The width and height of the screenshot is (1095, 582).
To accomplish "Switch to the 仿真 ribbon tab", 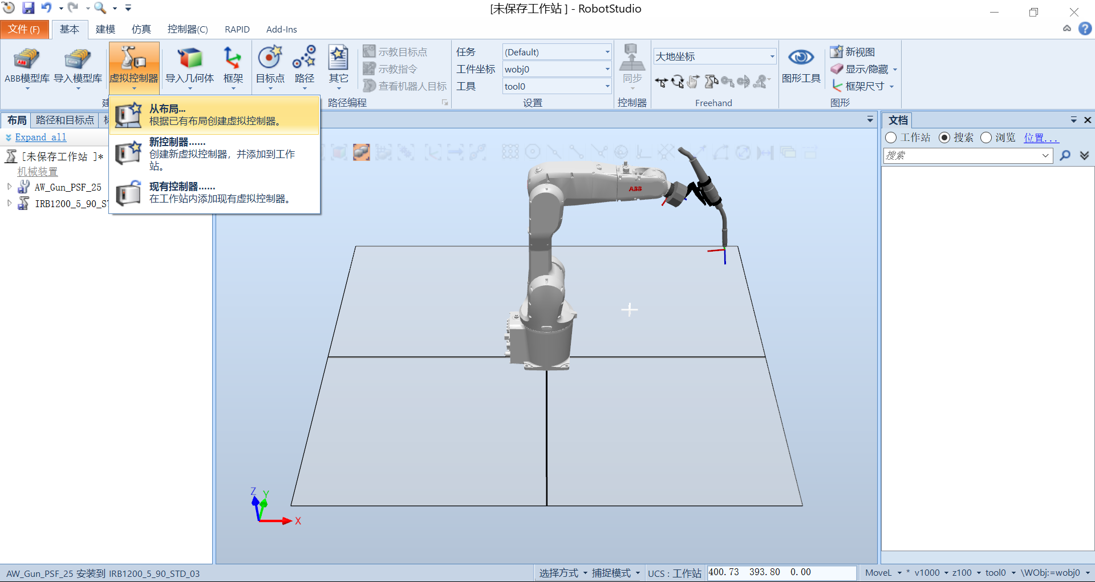I will pos(141,29).
